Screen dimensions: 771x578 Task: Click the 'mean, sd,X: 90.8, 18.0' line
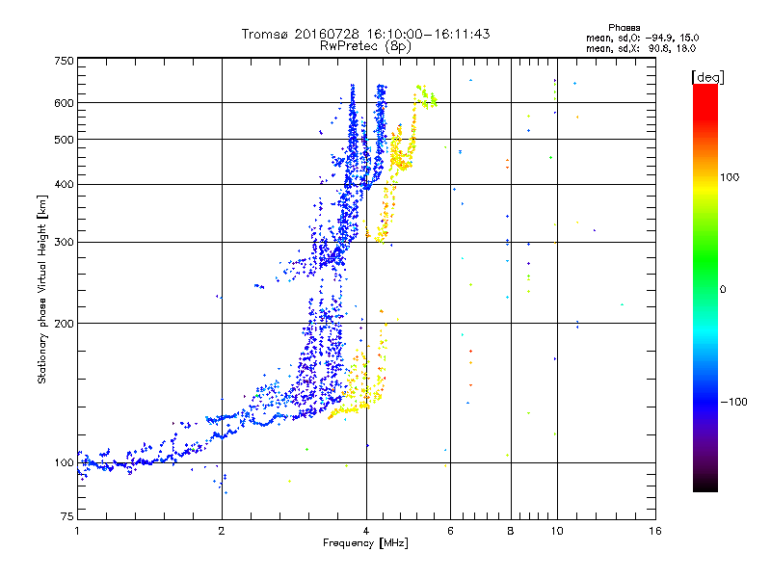[x=641, y=48]
